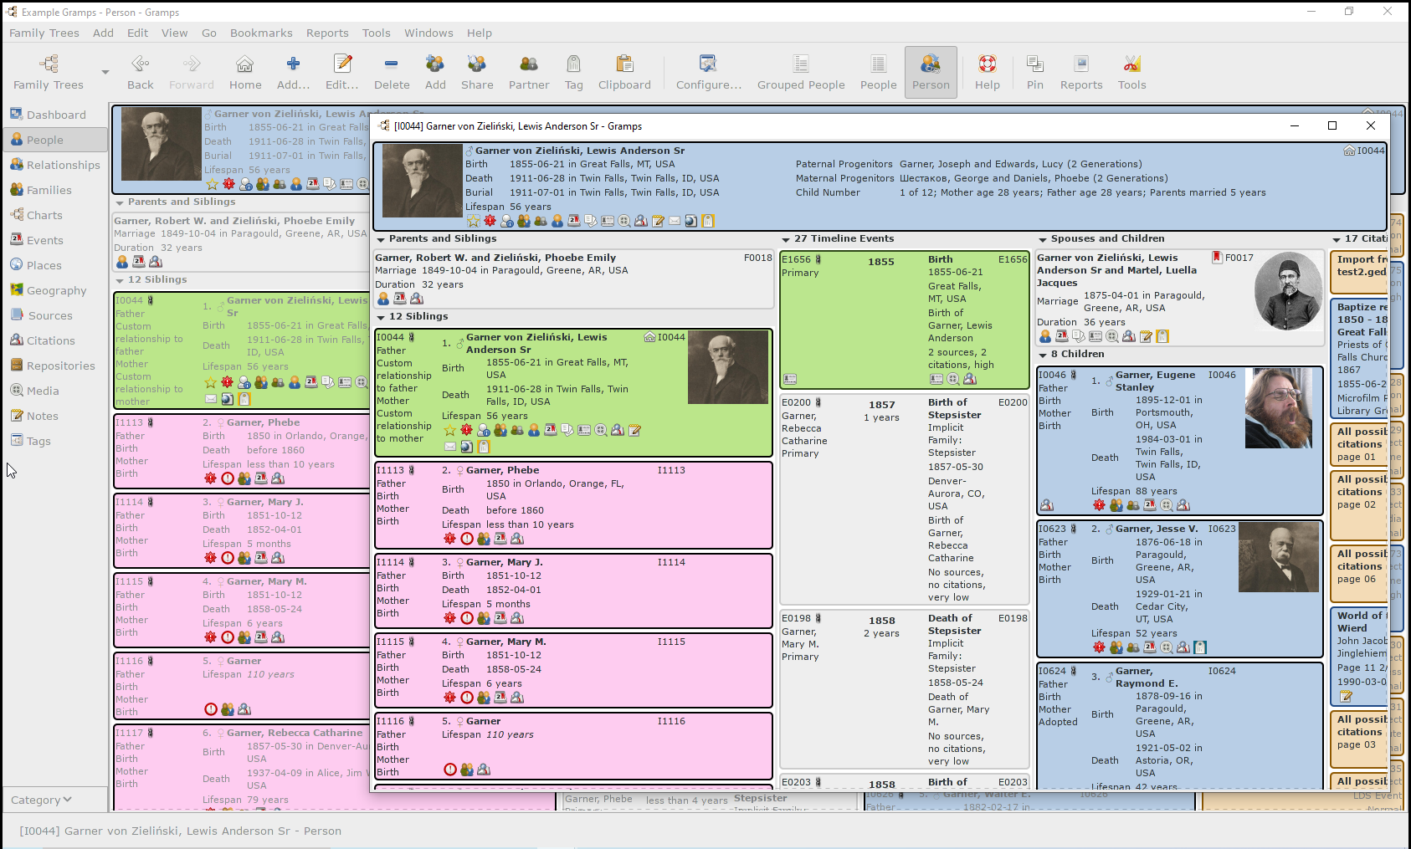Open Garner, Eugene Stanley child card
The height and width of the screenshot is (849, 1411).
[x=1179, y=441]
